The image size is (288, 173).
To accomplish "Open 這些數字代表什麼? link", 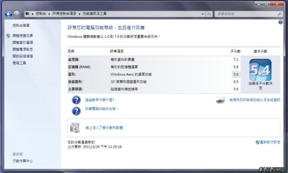I will point(100,100).
